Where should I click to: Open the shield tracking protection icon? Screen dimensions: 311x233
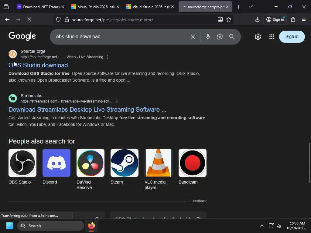coord(58,20)
